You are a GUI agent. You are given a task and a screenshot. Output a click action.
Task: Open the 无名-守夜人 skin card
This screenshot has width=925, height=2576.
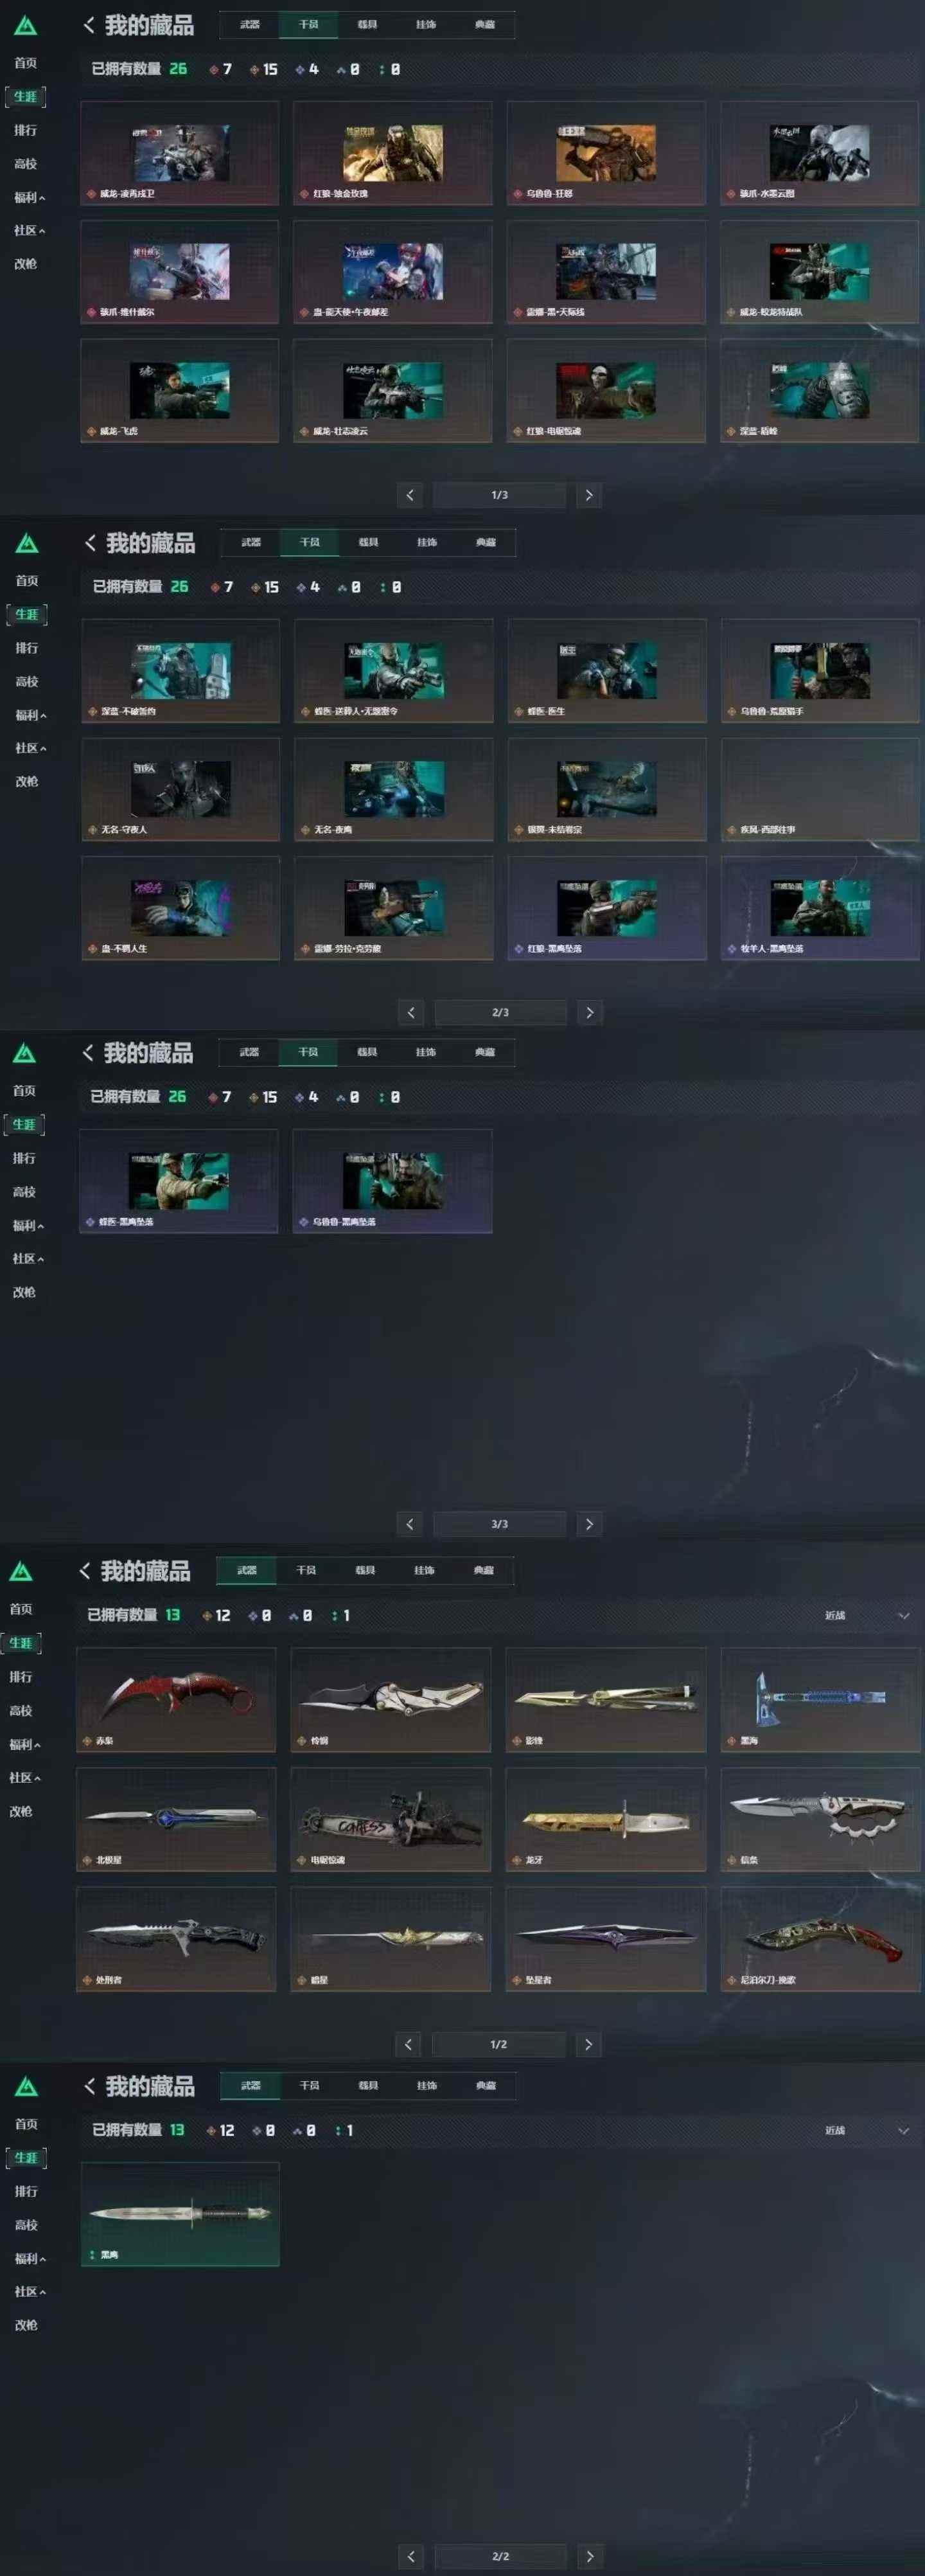click(181, 789)
